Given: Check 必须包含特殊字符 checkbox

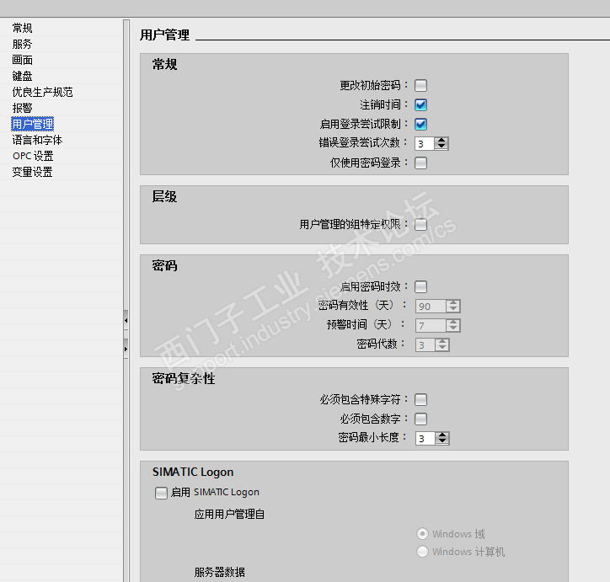Looking at the screenshot, I should tap(420, 399).
